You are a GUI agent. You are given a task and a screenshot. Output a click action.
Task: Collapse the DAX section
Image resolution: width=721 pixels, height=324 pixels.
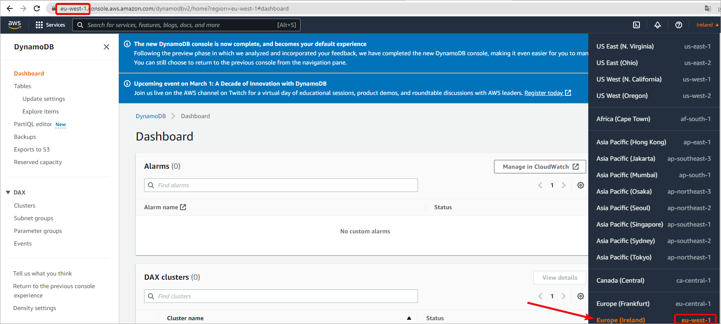click(8, 192)
